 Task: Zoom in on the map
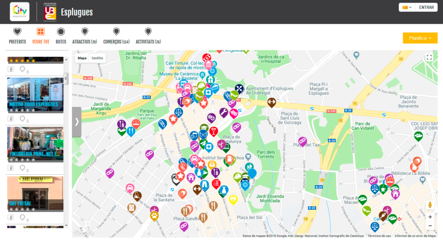(x=430, y=217)
